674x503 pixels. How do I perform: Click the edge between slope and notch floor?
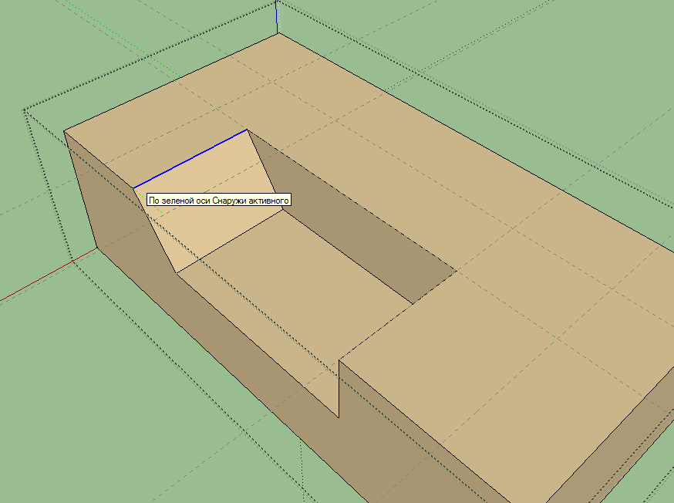coord(231,241)
